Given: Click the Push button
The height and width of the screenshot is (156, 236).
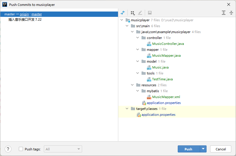Looking at the screenshot, I should (189, 149).
